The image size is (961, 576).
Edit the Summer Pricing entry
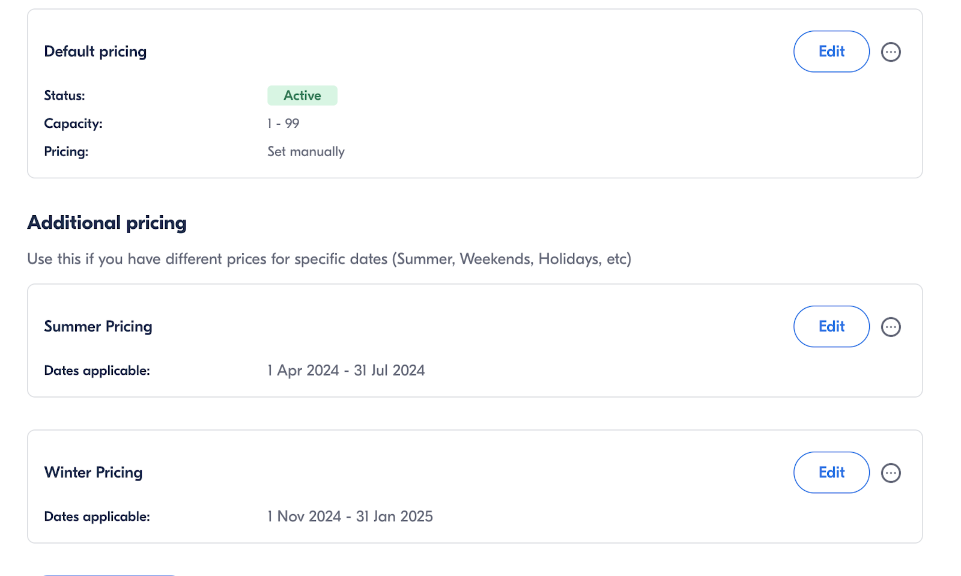(831, 327)
